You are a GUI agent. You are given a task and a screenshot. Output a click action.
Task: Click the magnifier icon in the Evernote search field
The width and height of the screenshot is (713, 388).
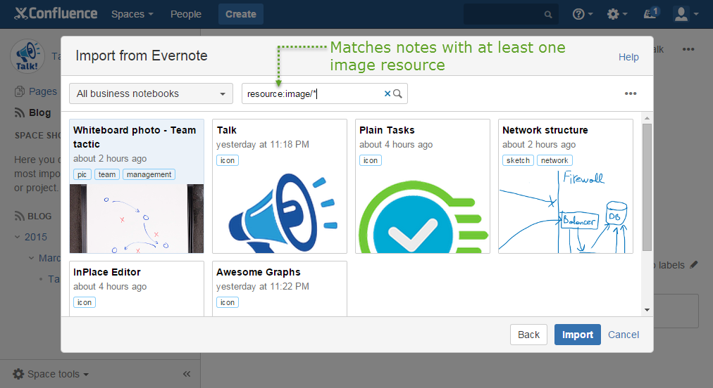click(397, 93)
